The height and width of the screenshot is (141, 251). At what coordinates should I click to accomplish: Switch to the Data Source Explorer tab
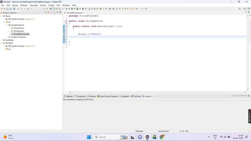(107, 96)
